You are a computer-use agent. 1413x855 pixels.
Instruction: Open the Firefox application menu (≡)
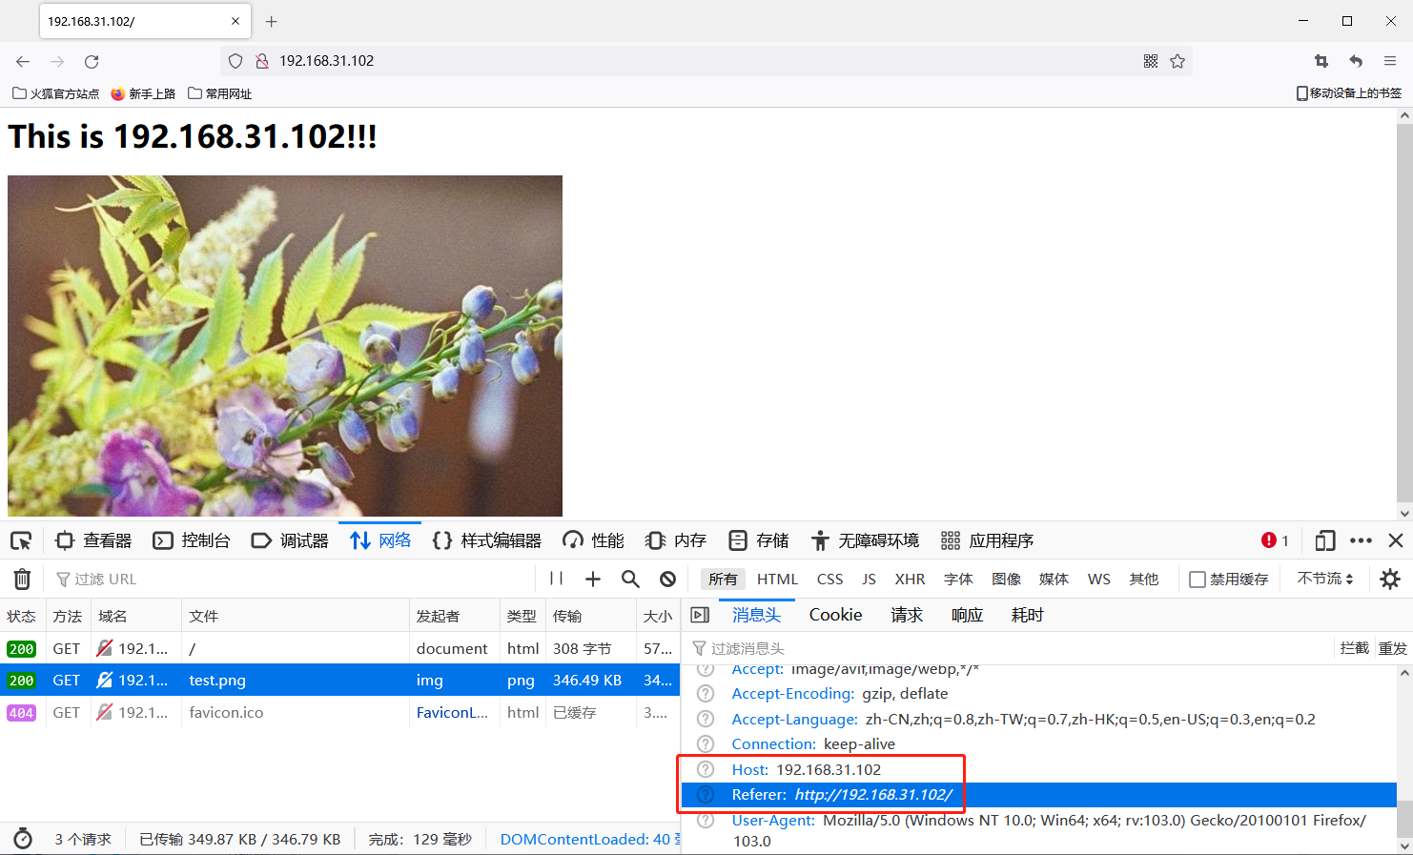1390,60
